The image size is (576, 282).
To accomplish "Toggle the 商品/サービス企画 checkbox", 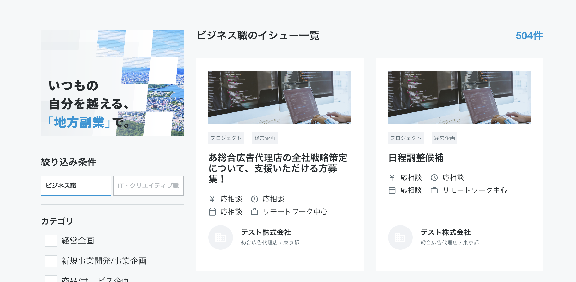I will (51, 279).
